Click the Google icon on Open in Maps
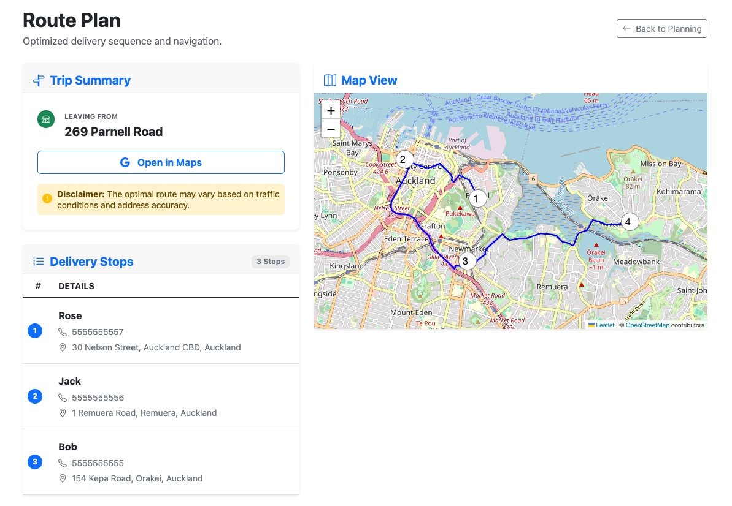Image resolution: width=732 pixels, height=506 pixels. click(125, 162)
